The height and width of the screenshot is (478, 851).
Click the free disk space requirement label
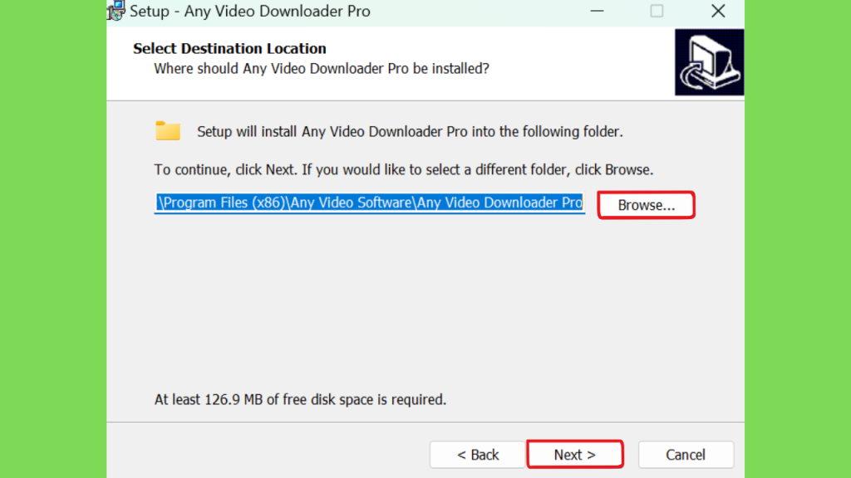[300, 399]
